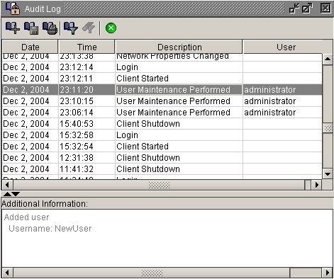Screen dimensions: 334x279
Task: Sort by the Description column header
Action: pos(179,47)
